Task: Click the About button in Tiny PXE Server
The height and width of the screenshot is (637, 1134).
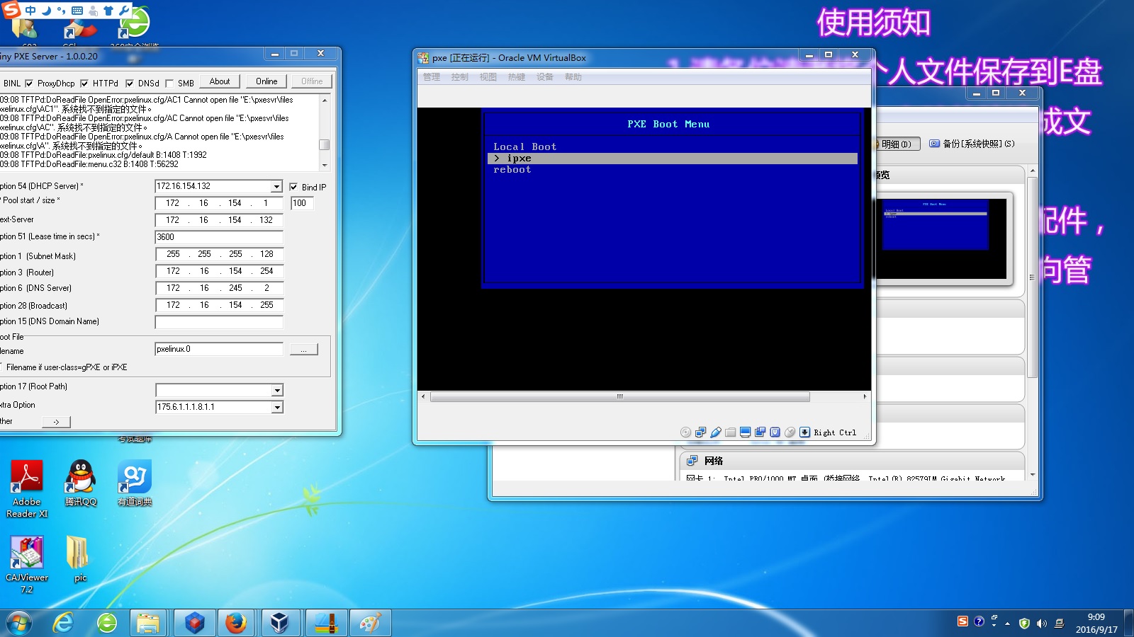Action: pos(220,81)
